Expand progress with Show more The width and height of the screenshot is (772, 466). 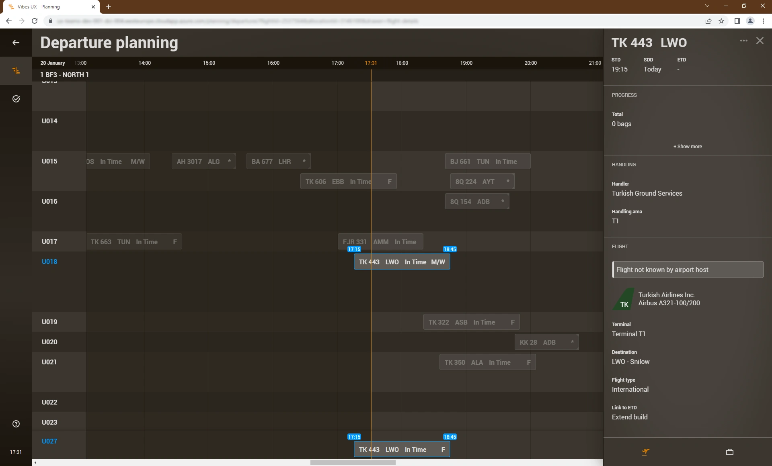pyautogui.click(x=688, y=147)
